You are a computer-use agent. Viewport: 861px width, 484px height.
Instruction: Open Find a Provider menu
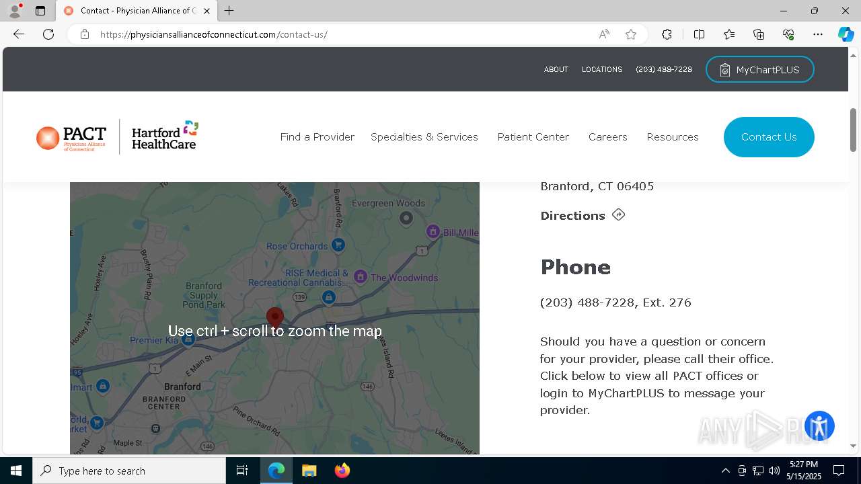[x=317, y=136]
